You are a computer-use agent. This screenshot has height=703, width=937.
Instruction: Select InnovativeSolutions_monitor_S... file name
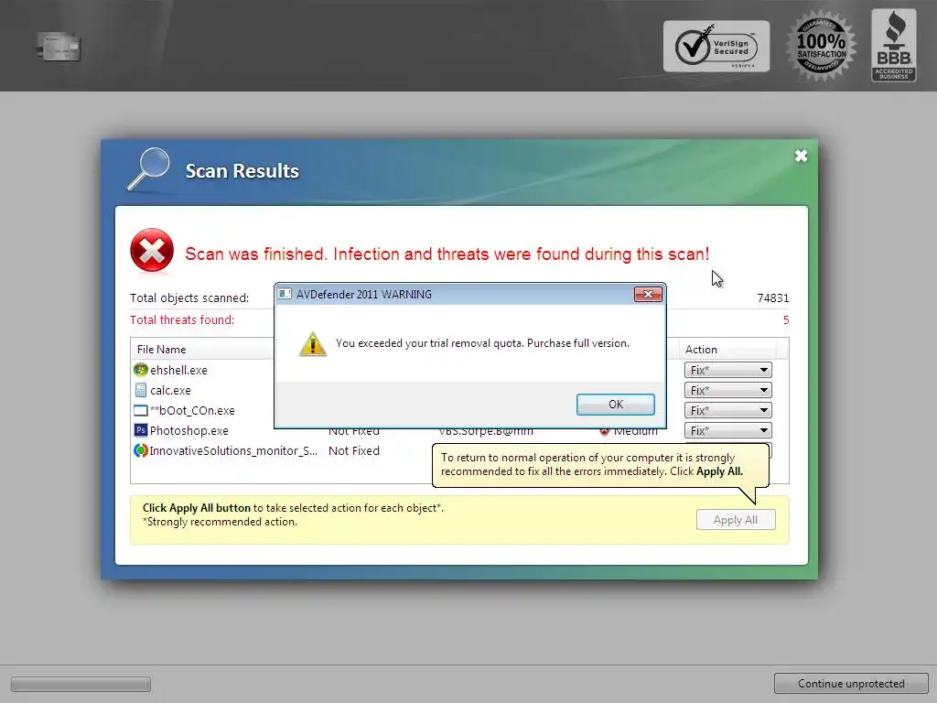[233, 450]
